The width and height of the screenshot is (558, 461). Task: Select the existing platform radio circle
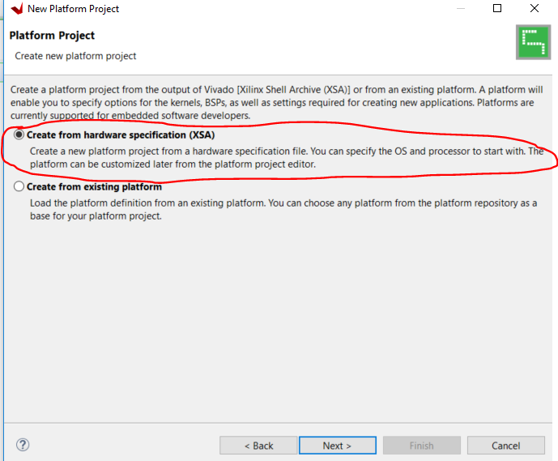pyautogui.click(x=19, y=187)
